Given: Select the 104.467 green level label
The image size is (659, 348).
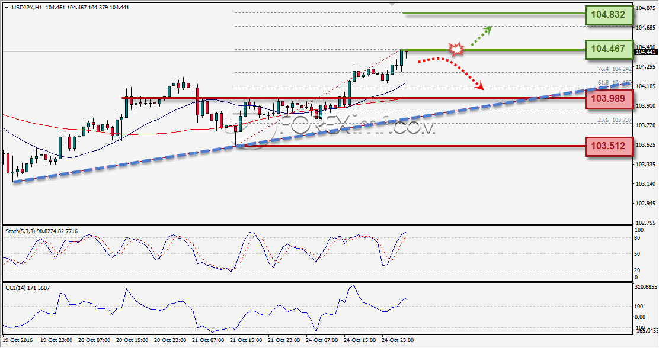Looking at the screenshot, I should [x=609, y=49].
